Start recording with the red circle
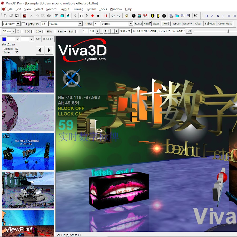The width and height of the screenshot is (237, 237). (92, 16)
